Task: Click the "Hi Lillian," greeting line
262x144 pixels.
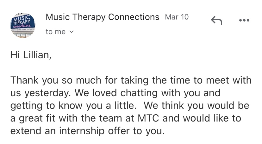Action: (30, 55)
